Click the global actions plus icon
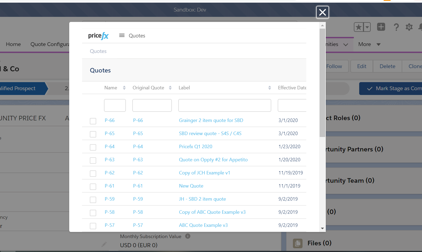Image resolution: width=422 pixels, height=252 pixels. pyautogui.click(x=381, y=27)
